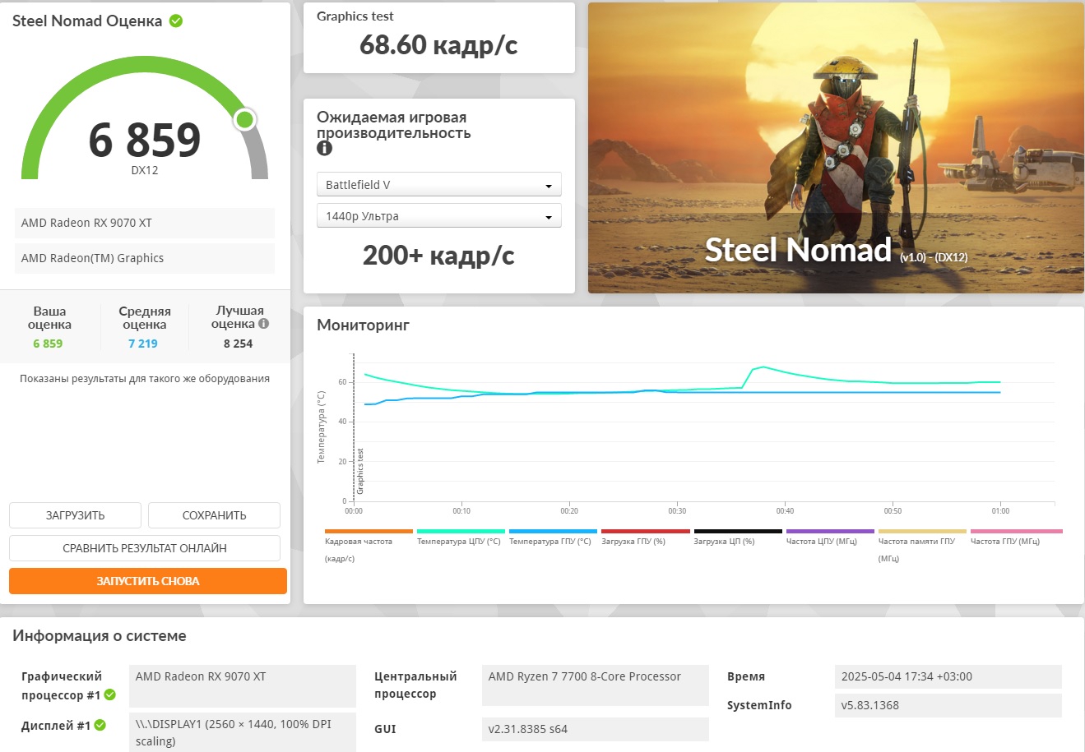Toggle Кадровая частота legend swatch
Image resolution: width=1085 pixels, height=752 pixels.
(x=369, y=532)
